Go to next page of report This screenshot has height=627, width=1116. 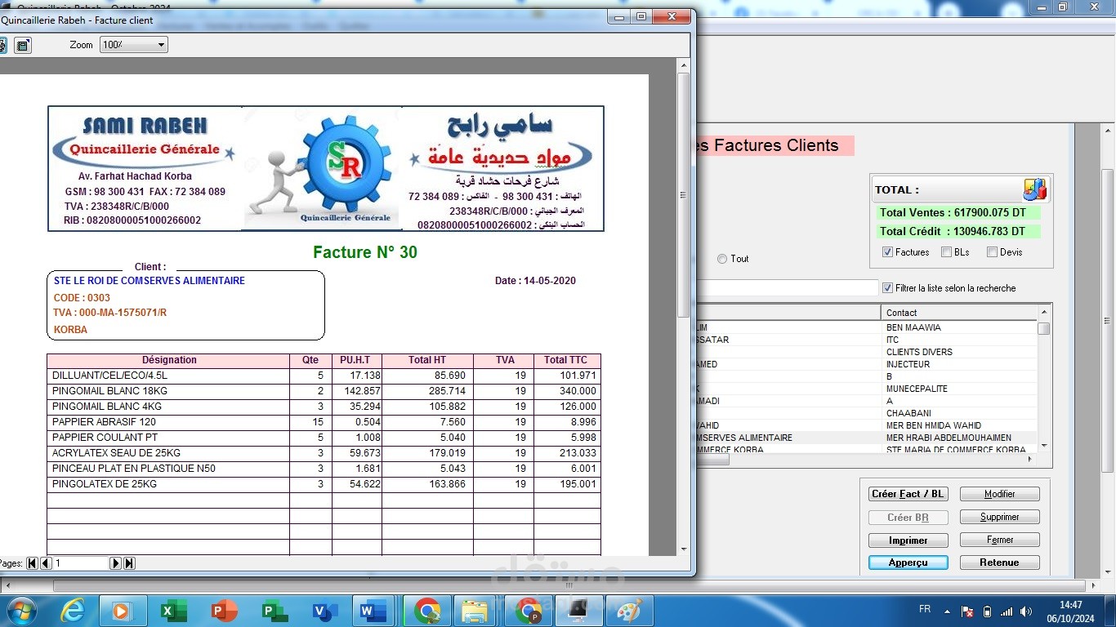(116, 563)
